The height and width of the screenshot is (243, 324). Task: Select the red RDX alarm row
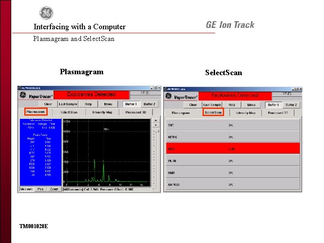233,149
